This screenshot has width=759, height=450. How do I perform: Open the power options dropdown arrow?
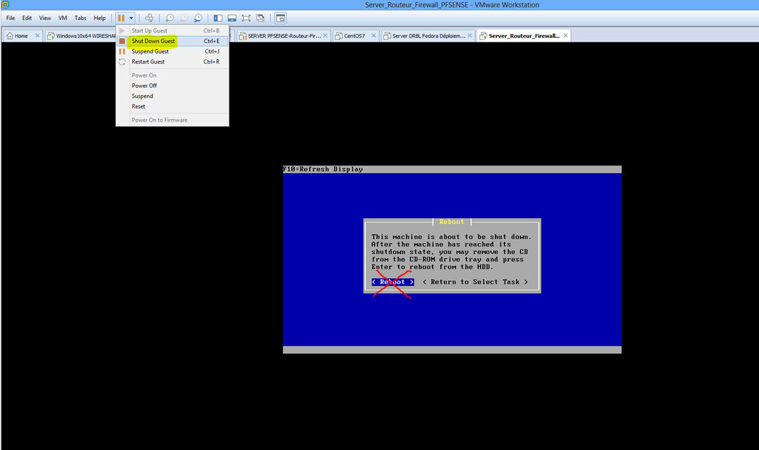(x=131, y=18)
